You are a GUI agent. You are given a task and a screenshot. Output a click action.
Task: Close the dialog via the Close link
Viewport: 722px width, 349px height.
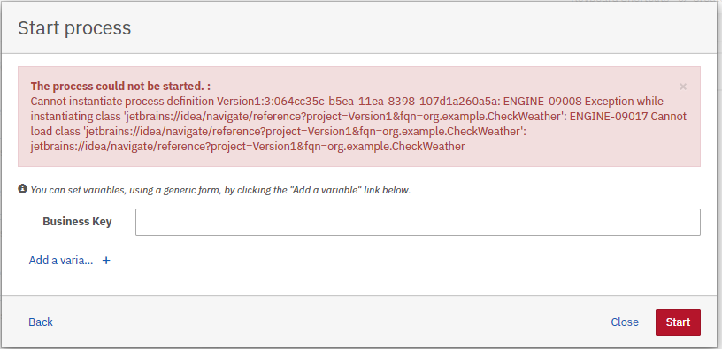point(625,322)
